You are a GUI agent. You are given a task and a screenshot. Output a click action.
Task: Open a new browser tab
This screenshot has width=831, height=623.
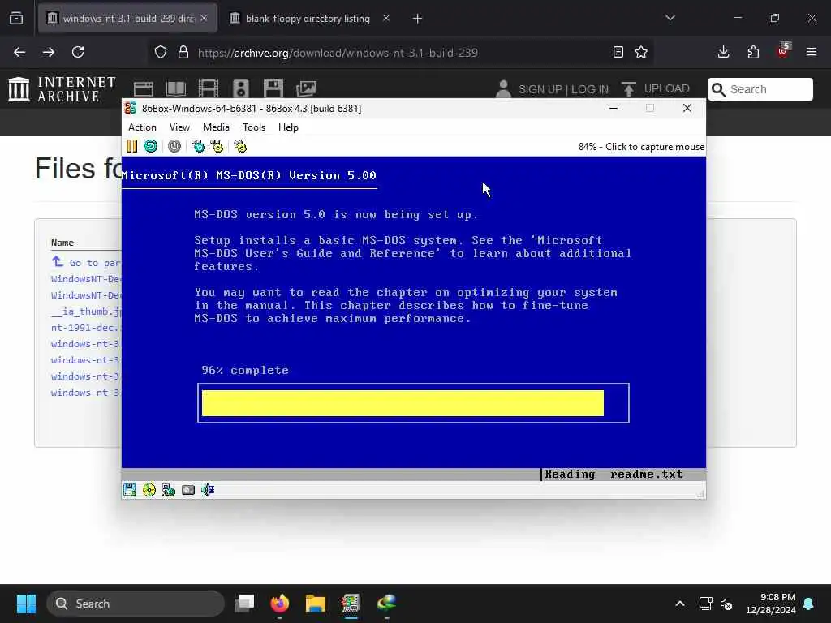pyautogui.click(x=418, y=19)
